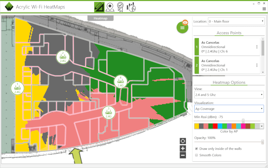268x168 pixels.
Task: Pick the salmon pink color swatch
Action: pos(206,126)
